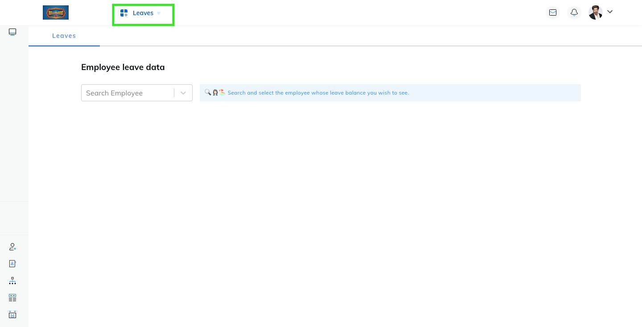Expand the profile menu chevron

coord(610,12)
